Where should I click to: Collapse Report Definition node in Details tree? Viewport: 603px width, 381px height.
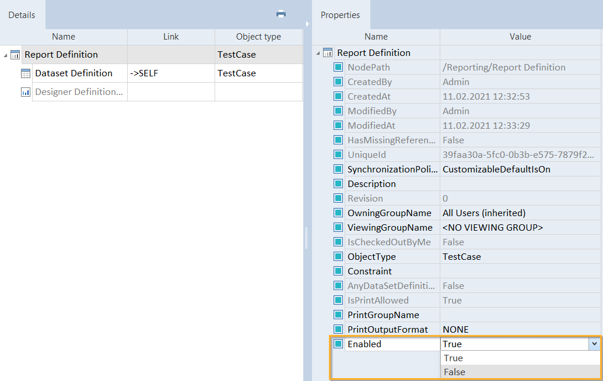[5, 55]
